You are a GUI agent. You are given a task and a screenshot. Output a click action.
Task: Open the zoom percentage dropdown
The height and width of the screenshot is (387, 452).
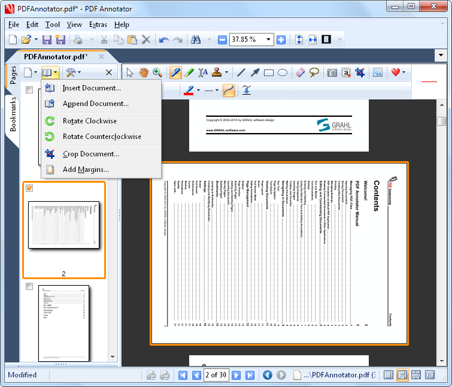[269, 40]
